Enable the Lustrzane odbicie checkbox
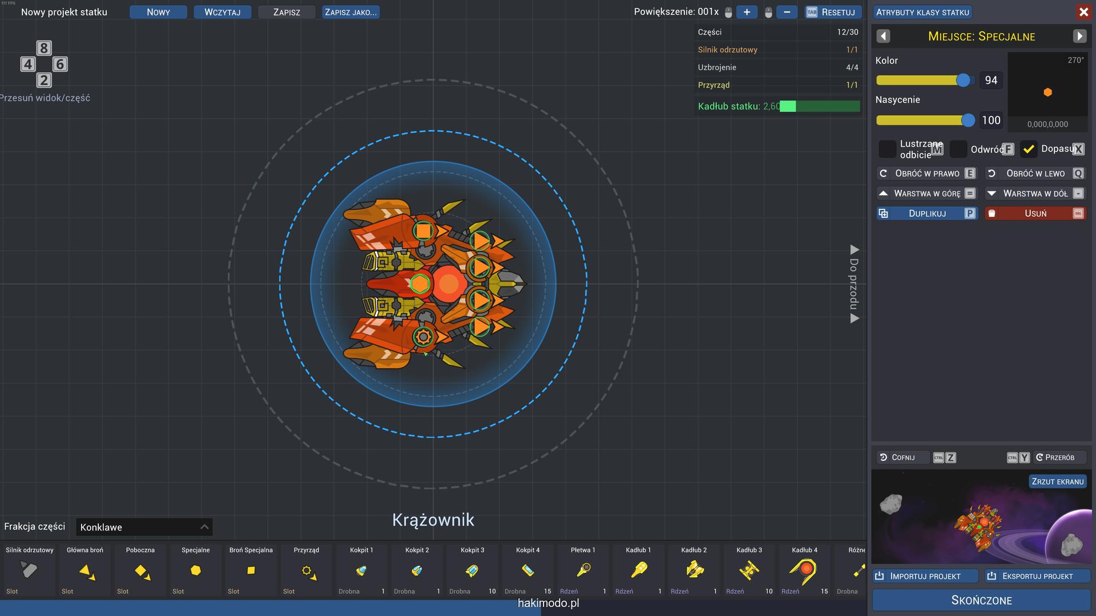Viewport: 1096px width, 616px height. [887, 149]
